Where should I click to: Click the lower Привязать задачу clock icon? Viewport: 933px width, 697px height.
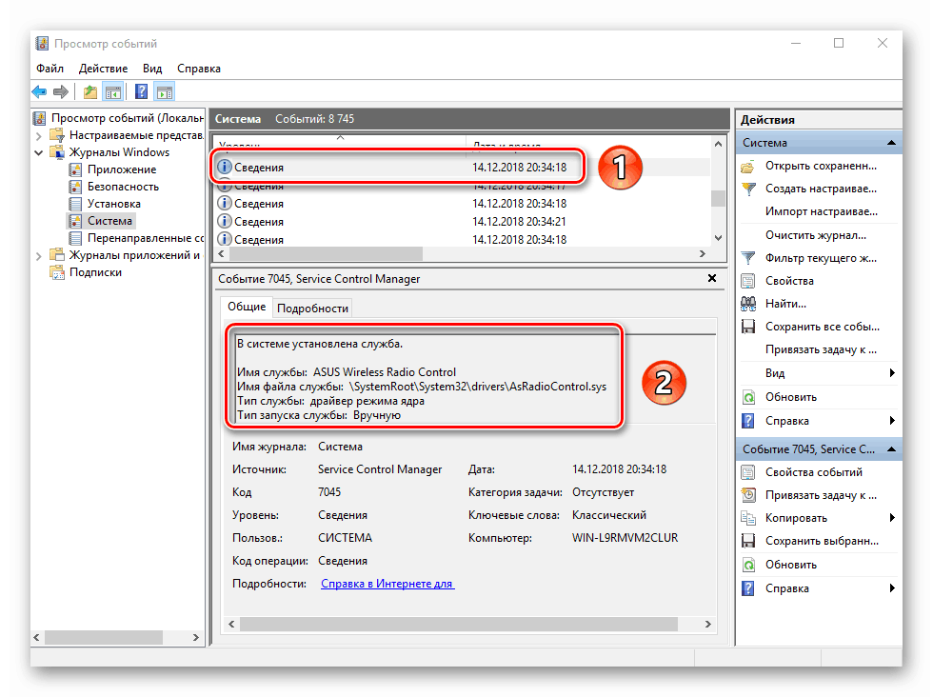coord(748,495)
